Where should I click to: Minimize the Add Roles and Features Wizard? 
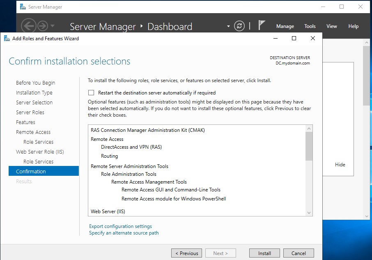(275, 39)
